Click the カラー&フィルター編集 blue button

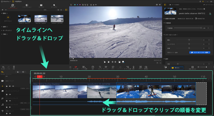point(200,52)
